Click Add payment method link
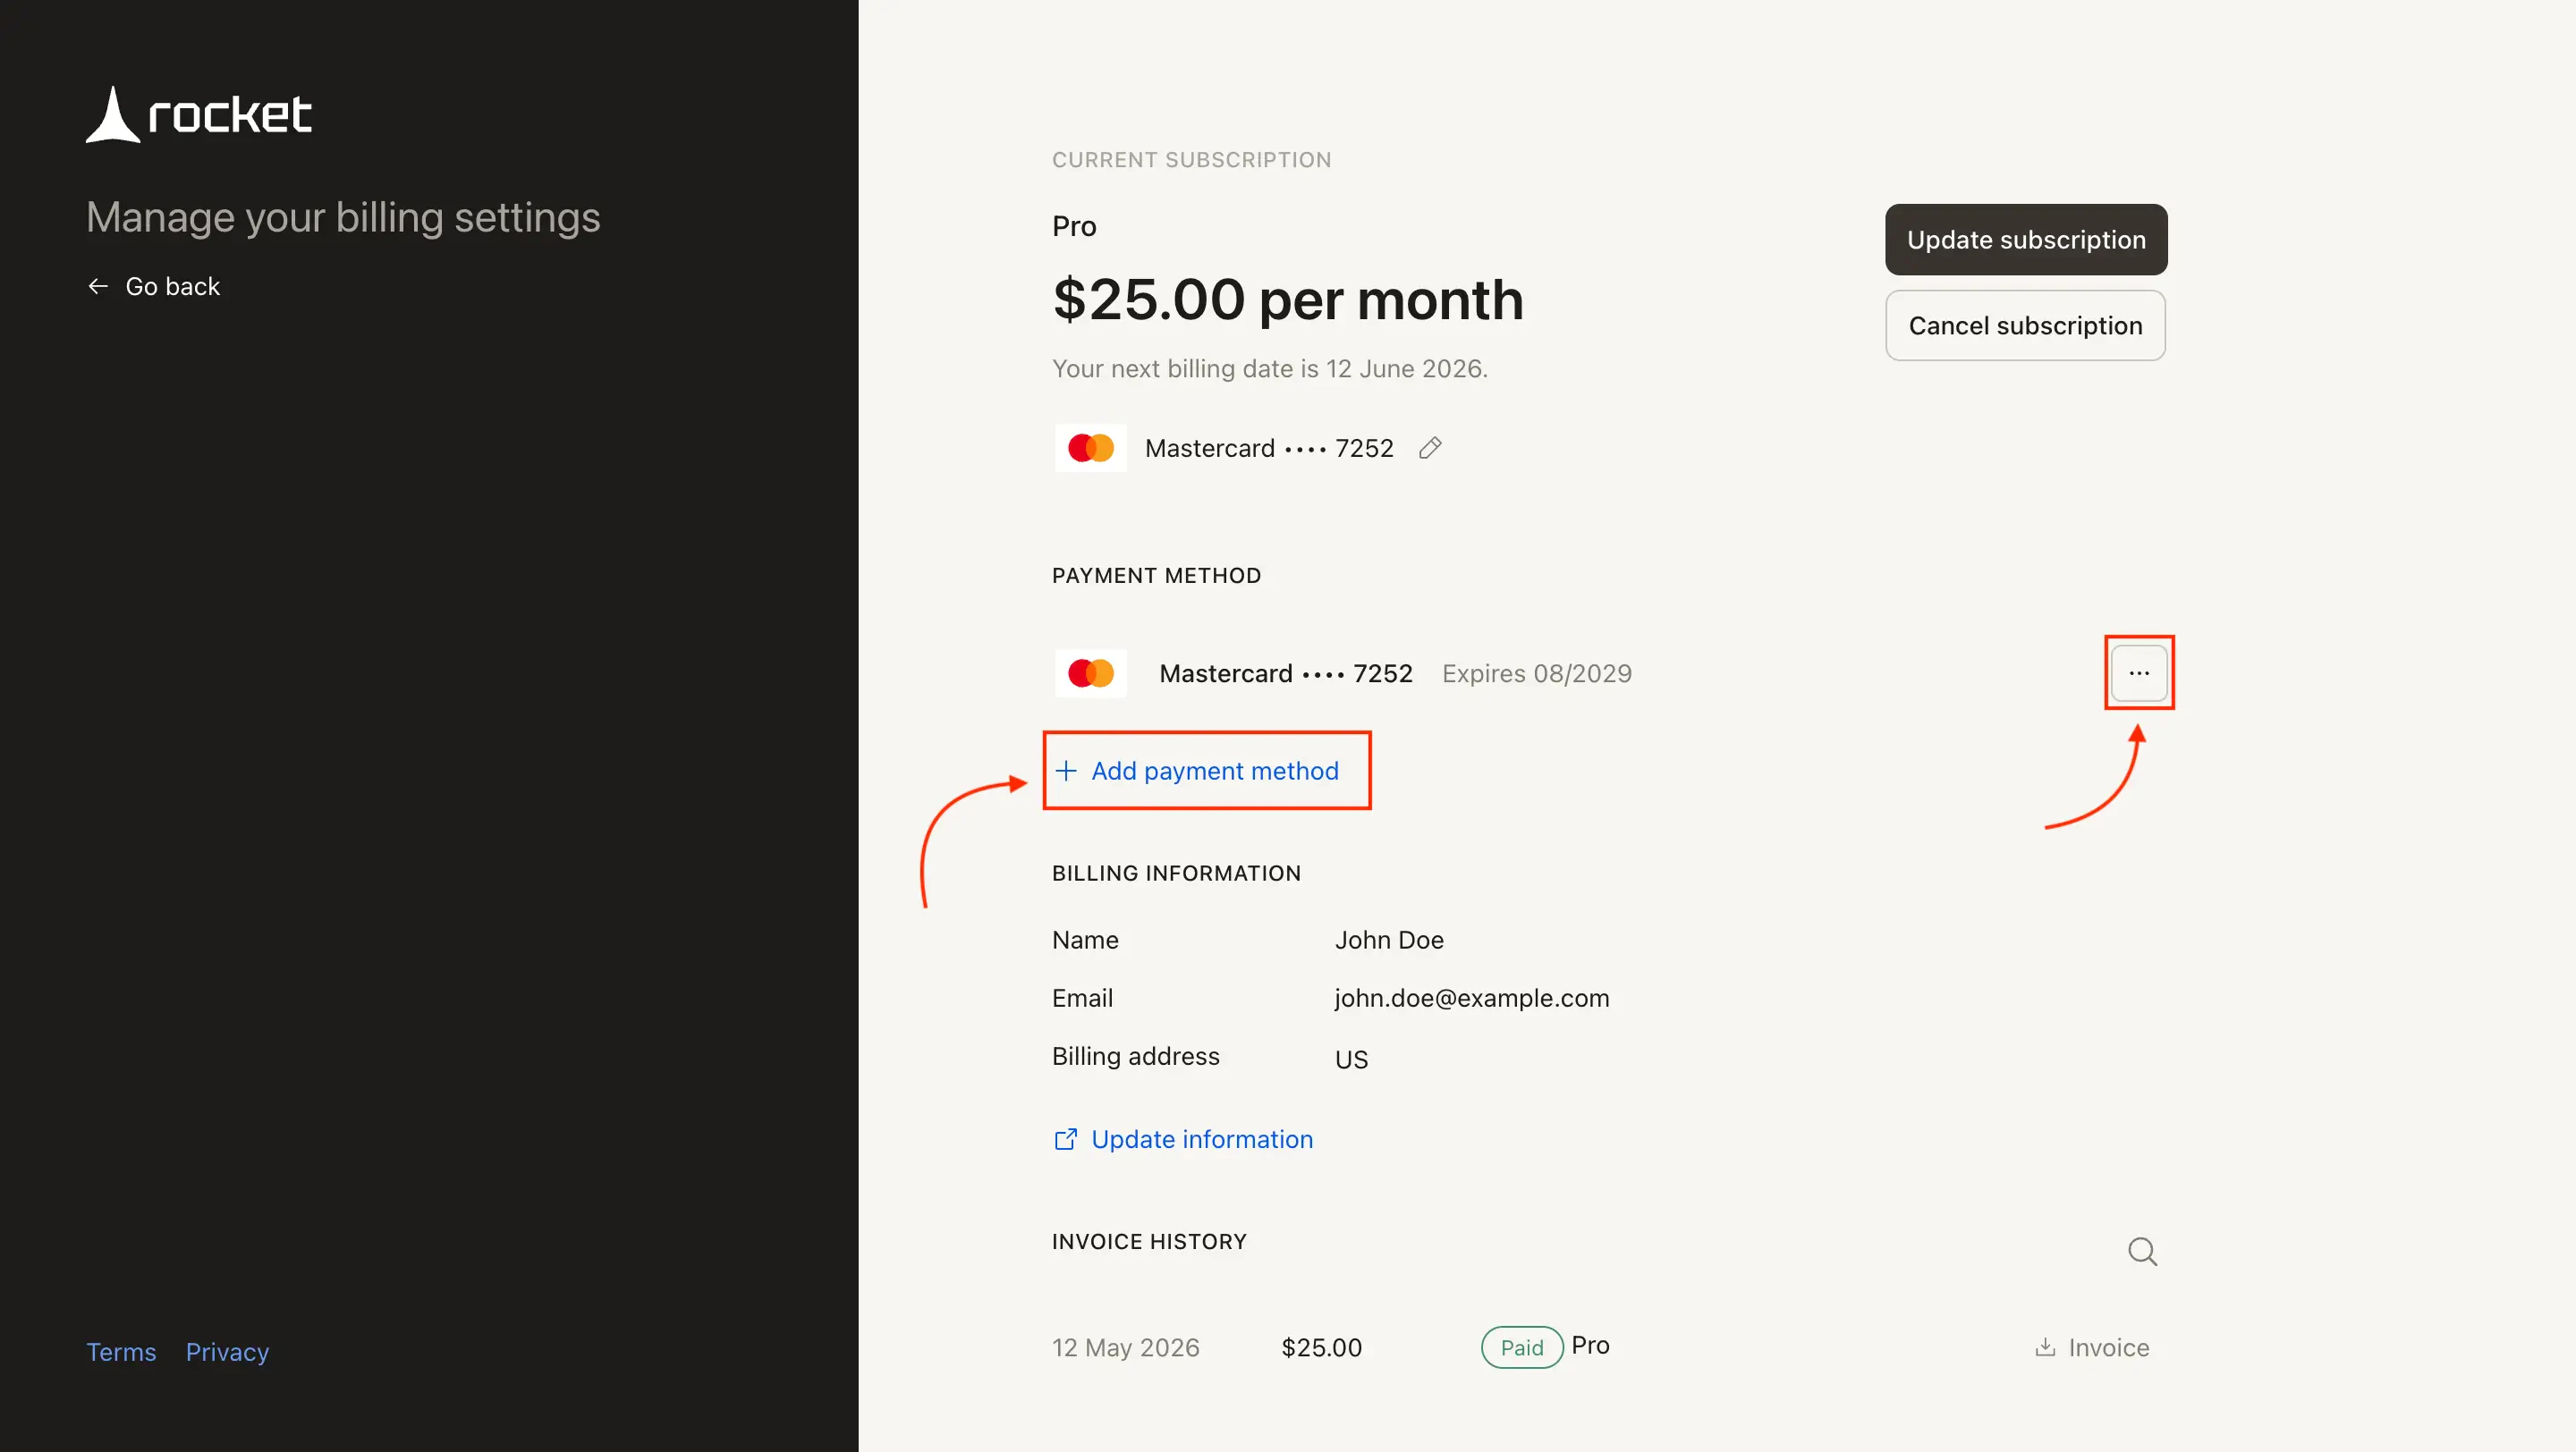Screen dimensions: 2576x1452 coord(1197,771)
